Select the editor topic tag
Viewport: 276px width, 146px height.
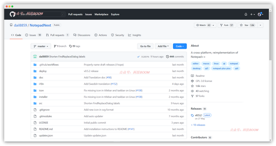coord(195,64)
